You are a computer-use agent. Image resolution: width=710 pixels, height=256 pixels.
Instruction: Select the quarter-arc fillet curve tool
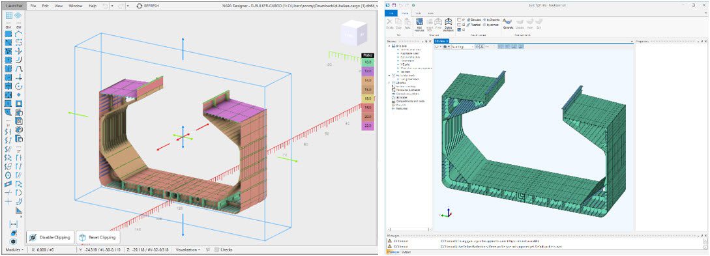(x=18, y=60)
